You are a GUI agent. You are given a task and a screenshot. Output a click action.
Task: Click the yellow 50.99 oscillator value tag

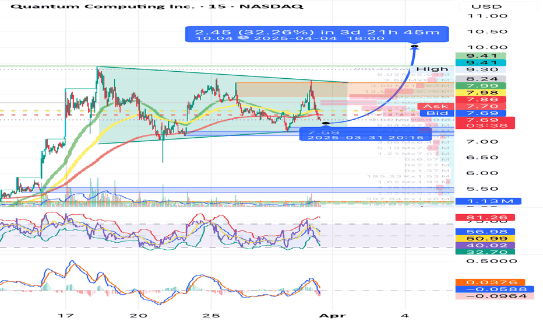(485, 239)
